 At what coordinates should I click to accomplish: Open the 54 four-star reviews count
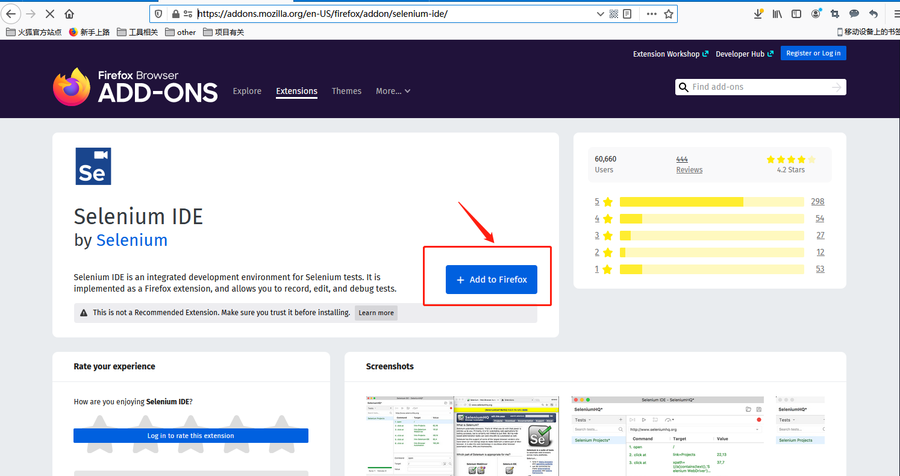click(820, 219)
